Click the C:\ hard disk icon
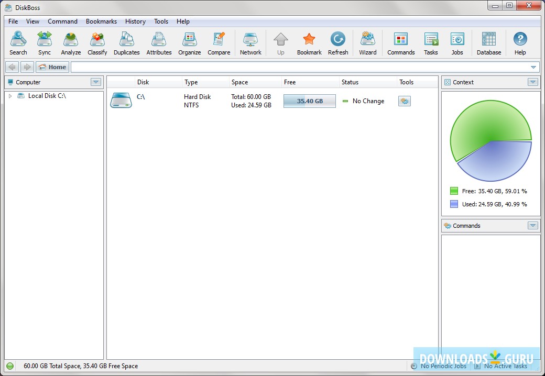The width and height of the screenshot is (545, 376). point(121,101)
